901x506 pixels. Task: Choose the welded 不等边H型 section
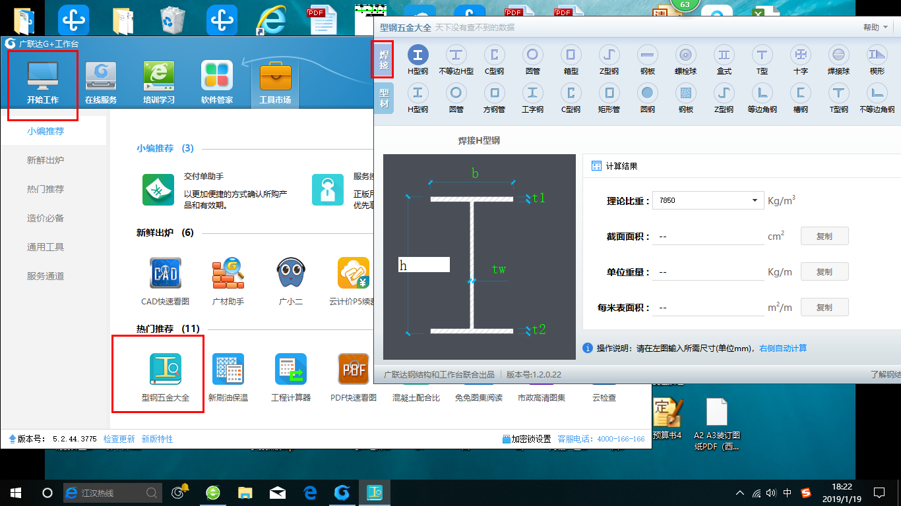click(456, 60)
